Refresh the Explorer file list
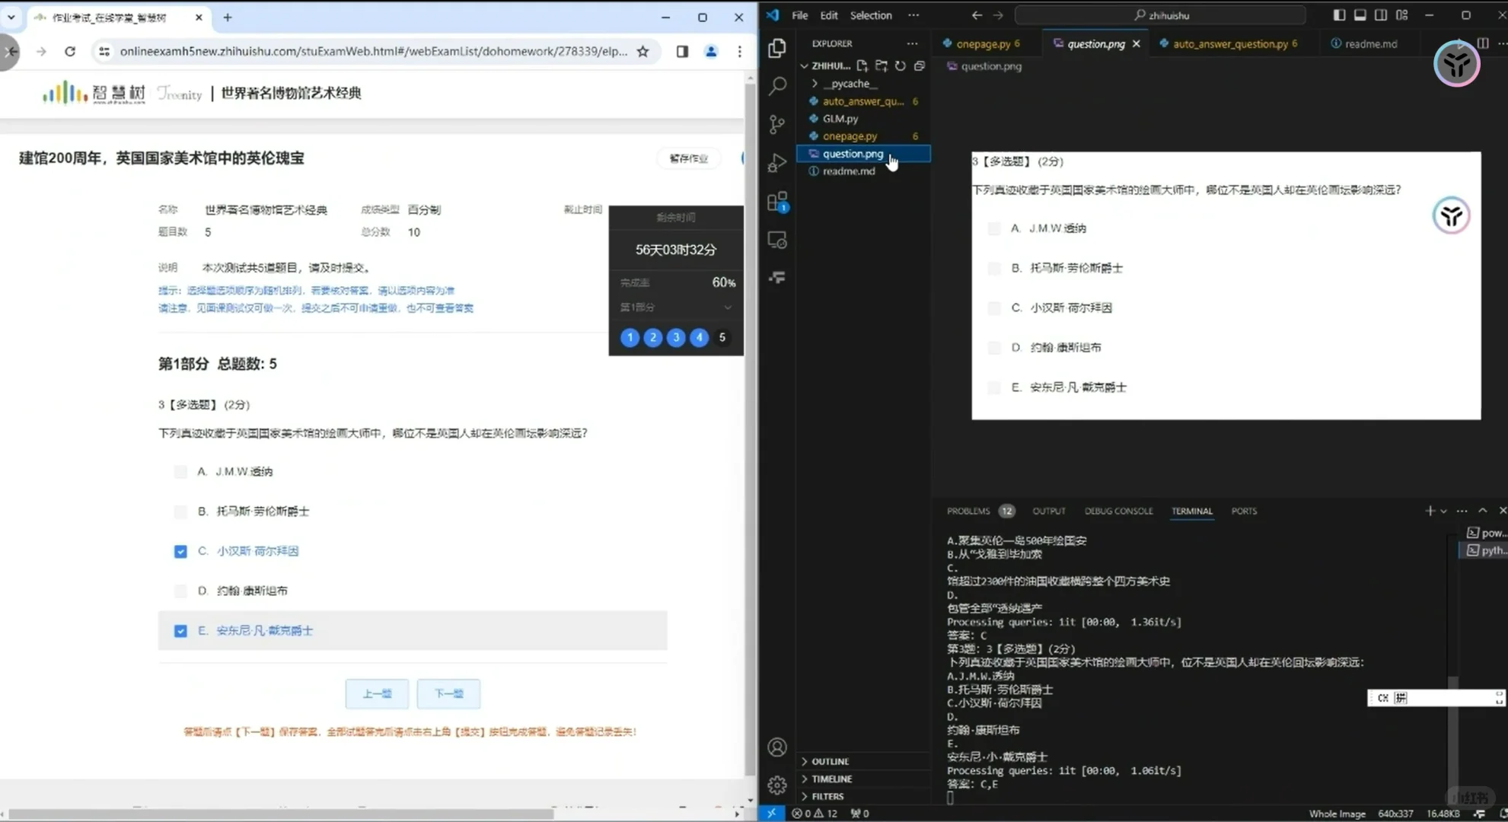This screenshot has height=822, width=1508. coord(901,66)
